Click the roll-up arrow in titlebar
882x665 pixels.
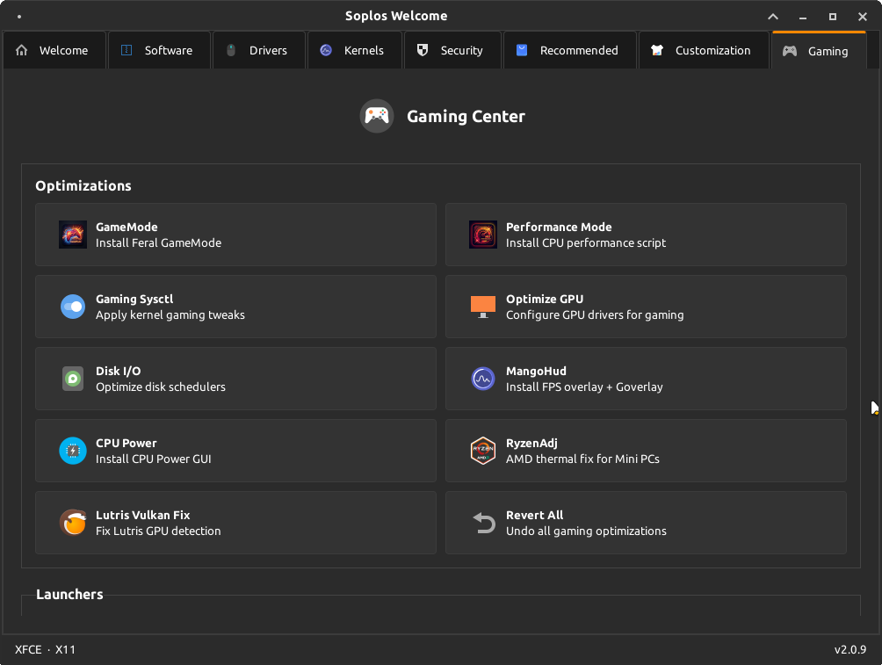click(773, 17)
